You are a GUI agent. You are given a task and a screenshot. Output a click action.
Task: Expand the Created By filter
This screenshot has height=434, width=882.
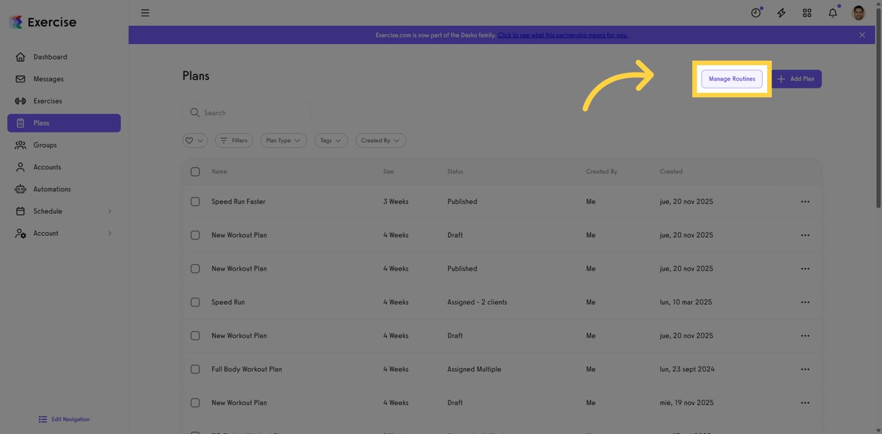click(380, 140)
